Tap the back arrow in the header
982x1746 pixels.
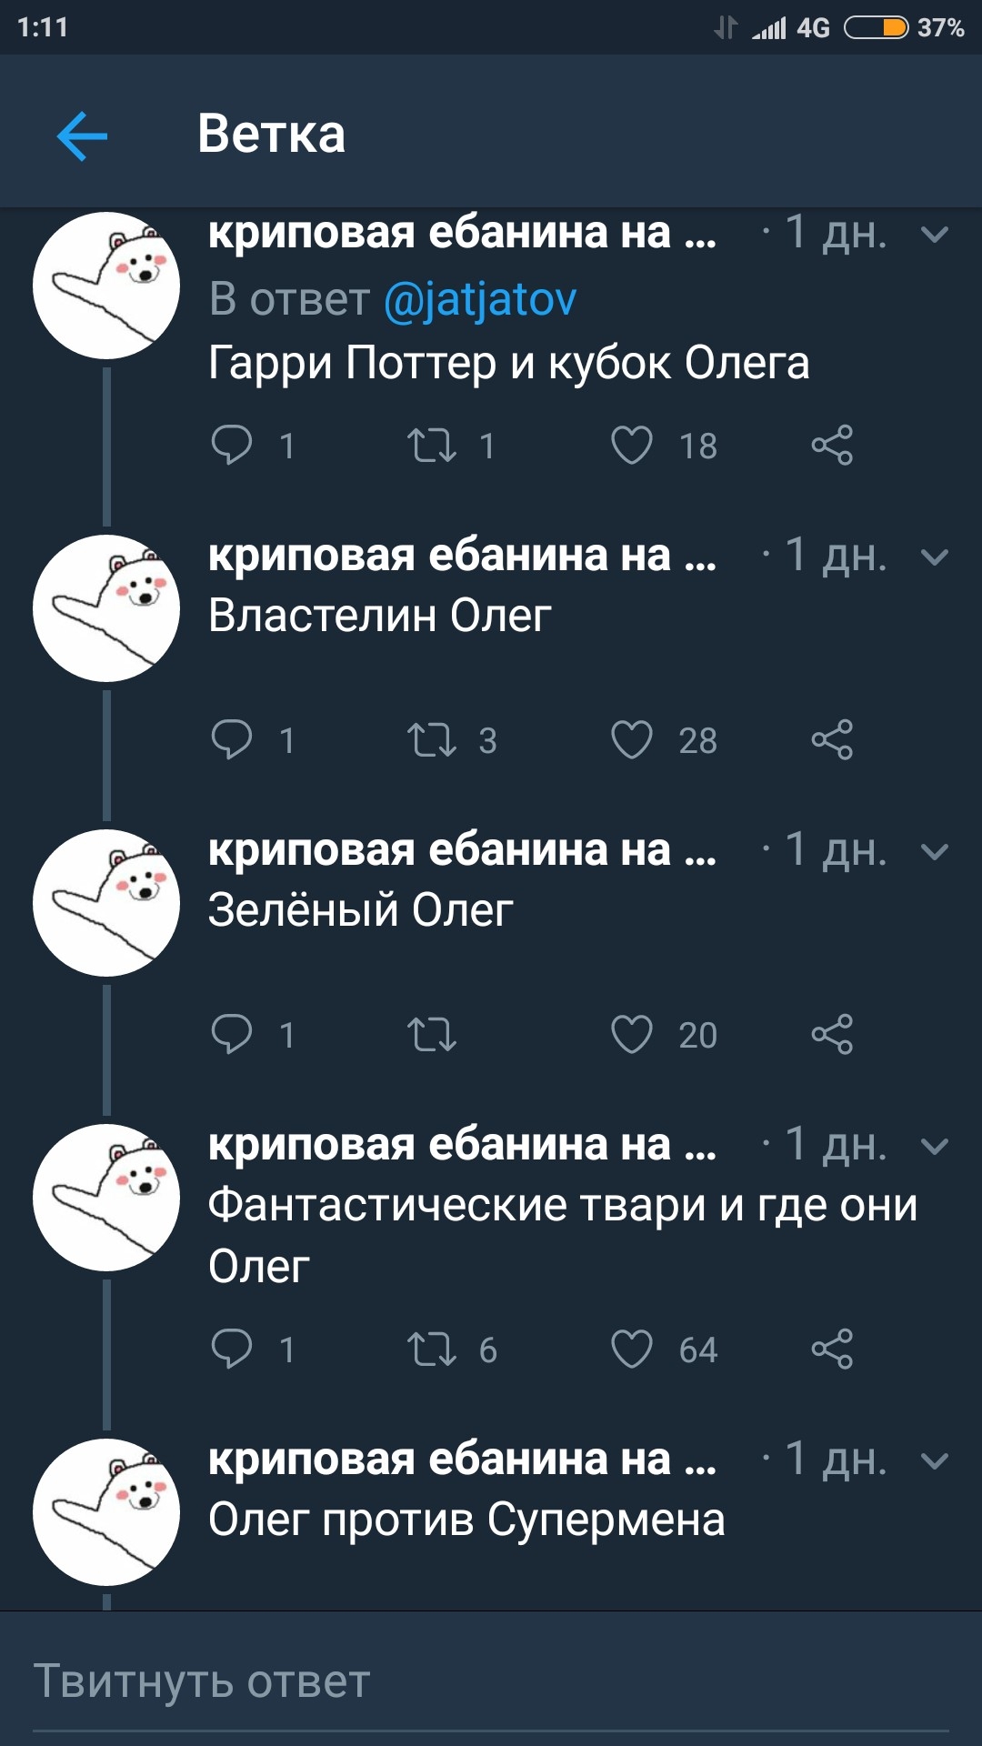tap(82, 136)
